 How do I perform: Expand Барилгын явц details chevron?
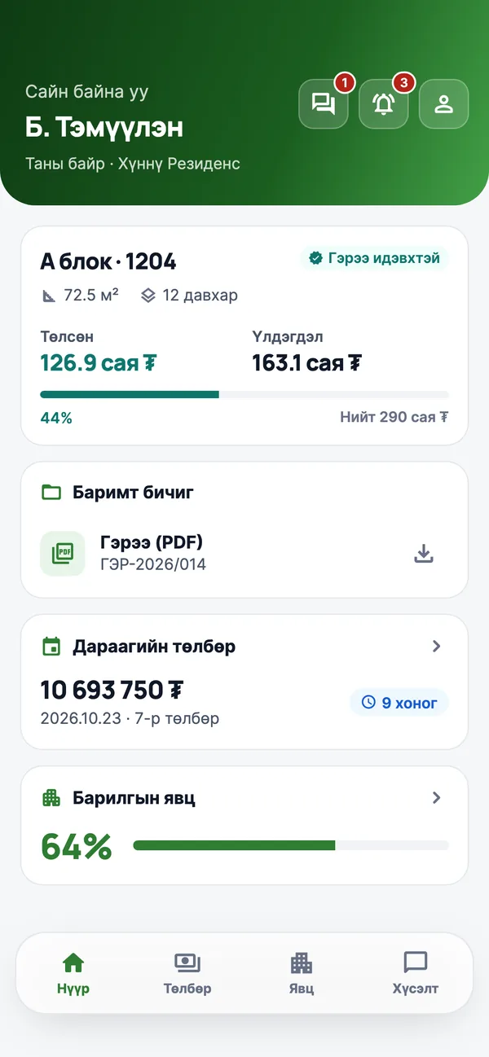pyautogui.click(x=437, y=798)
